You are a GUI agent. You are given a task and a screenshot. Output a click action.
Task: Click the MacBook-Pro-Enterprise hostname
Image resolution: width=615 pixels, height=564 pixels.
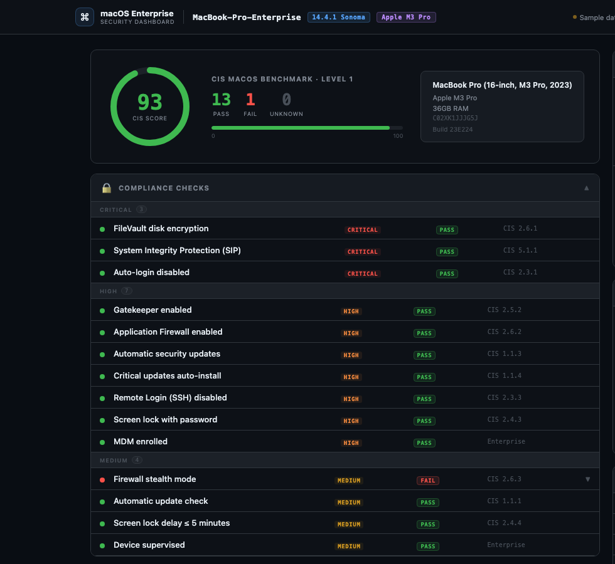click(x=247, y=18)
